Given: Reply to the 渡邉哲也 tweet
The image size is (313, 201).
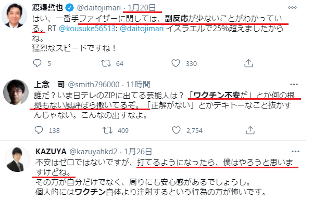Looking at the screenshot, I should pyautogui.click(x=37, y=63).
